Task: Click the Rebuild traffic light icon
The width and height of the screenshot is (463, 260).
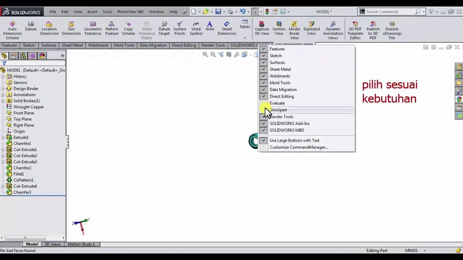Action: pos(267,12)
